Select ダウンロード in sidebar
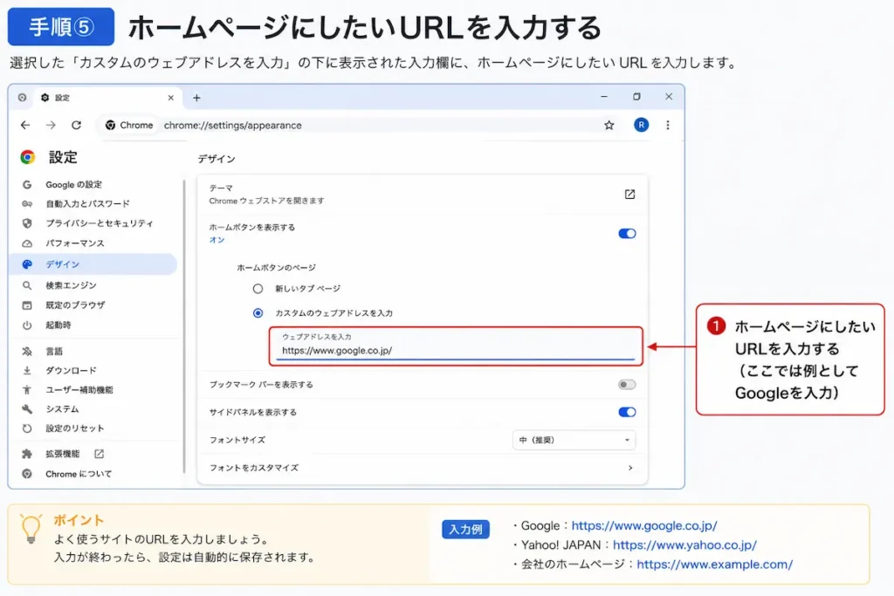Image resolution: width=894 pixels, height=596 pixels. point(72,370)
